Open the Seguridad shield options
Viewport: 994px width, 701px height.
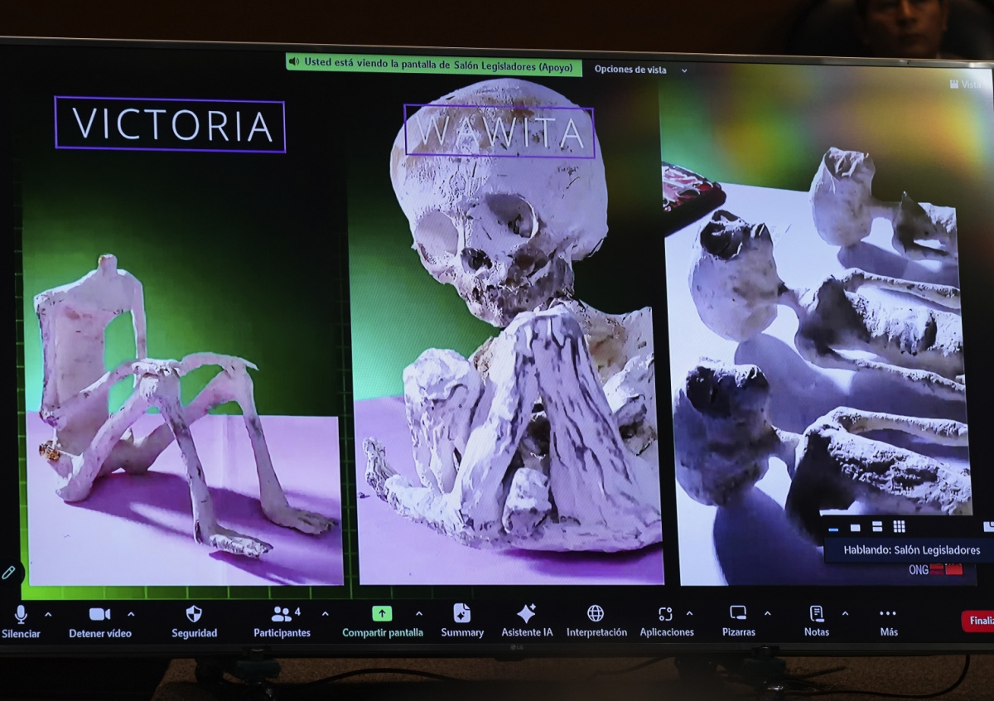(194, 614)
